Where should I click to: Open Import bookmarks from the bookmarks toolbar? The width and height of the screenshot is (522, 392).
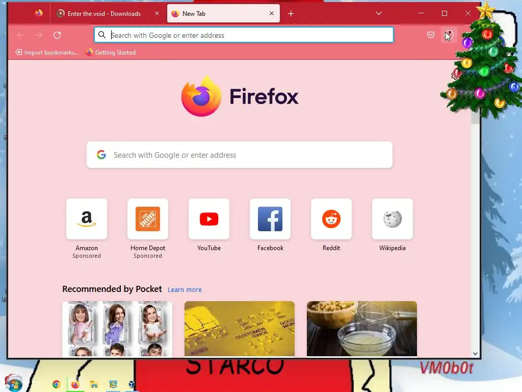tap(47, 53)
